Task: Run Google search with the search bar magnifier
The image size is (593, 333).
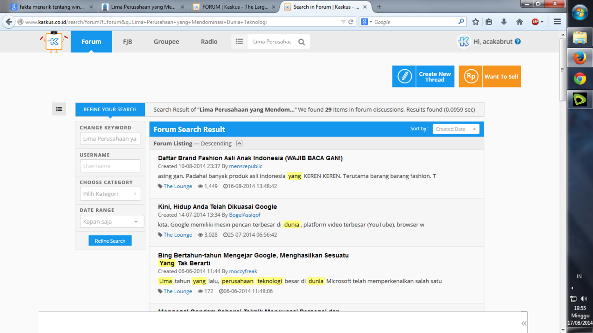Action: click(461, 22)
